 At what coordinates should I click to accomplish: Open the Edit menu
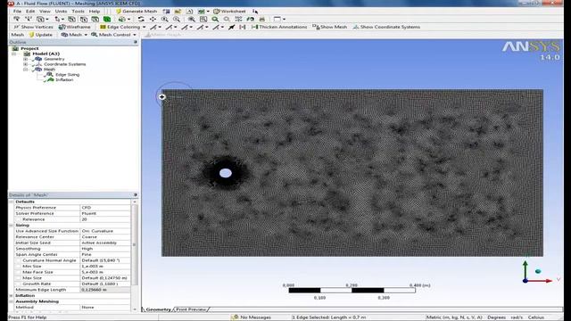pos(29,12)
